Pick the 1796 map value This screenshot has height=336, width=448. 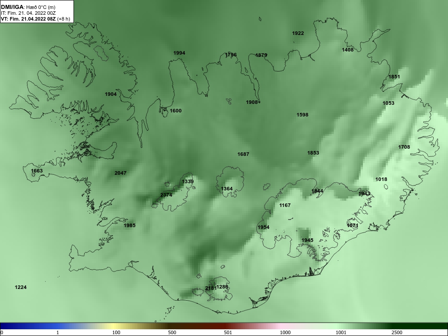[231, 55]
